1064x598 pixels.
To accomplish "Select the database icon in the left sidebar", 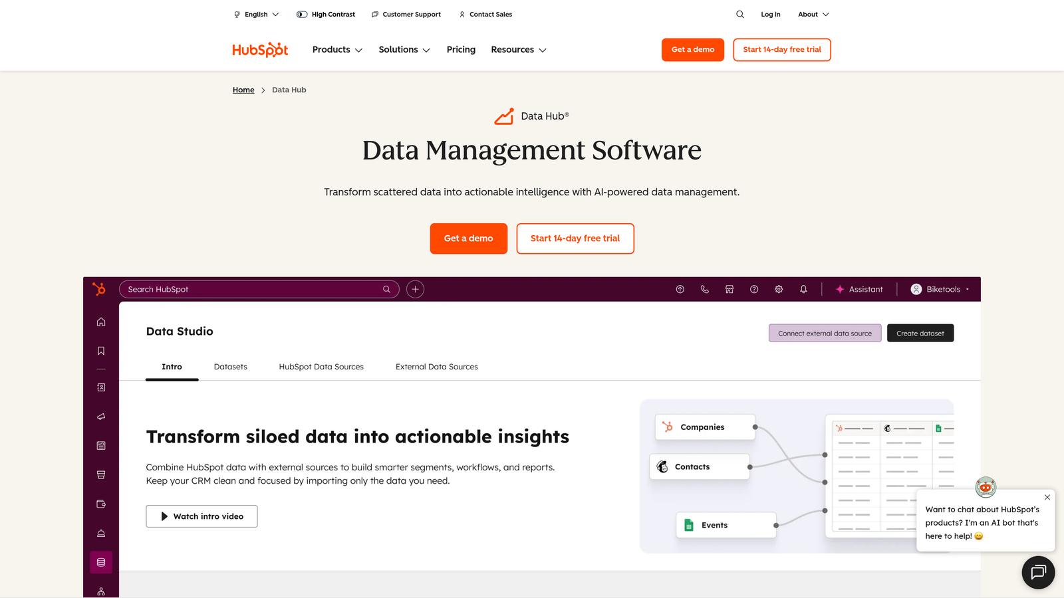I will coord(101,561).
